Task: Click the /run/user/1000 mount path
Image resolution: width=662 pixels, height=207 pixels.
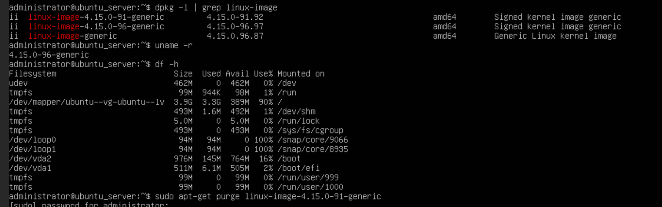Action: pyautogui.click(x=310, y=187)
